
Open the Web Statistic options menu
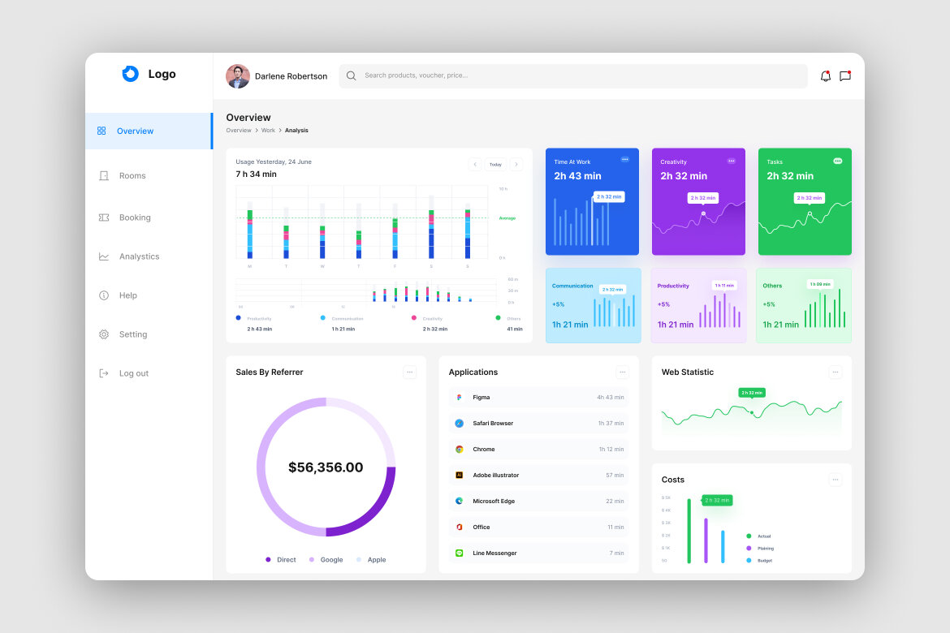point(836,372)
